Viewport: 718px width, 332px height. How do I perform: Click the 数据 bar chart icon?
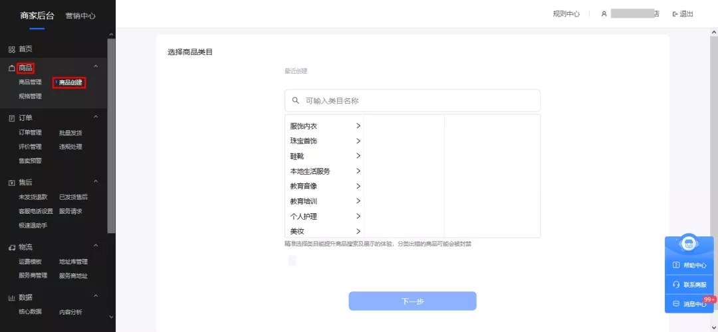[12, 297]
